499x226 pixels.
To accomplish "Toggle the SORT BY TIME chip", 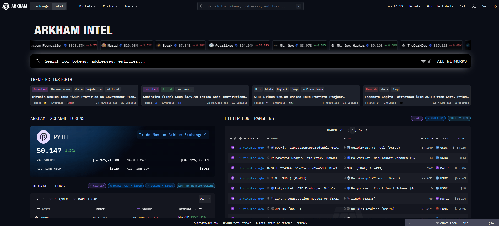I will pyautogui.click(x=459, y=118).
